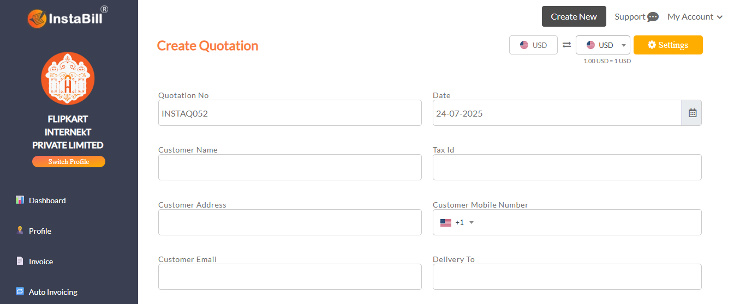Click the Flipkart company profile avatar
Screen dimensions: 734x304
coord(68,78)
